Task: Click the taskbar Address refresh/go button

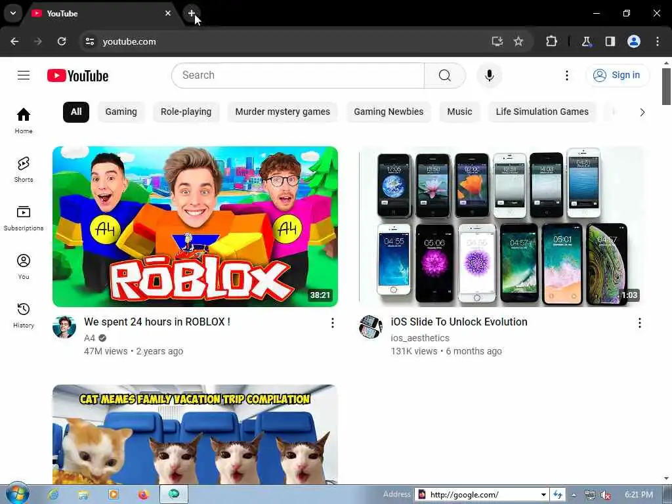Action: 558,495
